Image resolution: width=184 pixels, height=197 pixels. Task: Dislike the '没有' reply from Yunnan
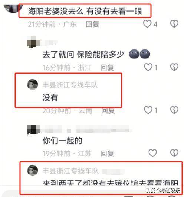(174, 110)
